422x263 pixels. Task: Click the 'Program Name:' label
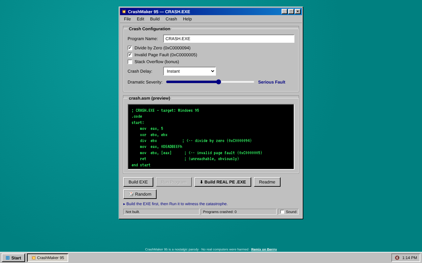coord(143,39)
